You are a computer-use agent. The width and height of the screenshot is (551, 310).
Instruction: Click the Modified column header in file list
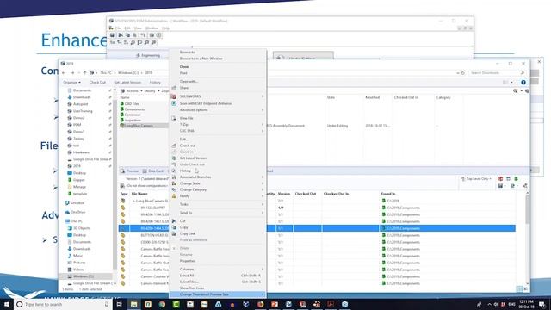(372, 97)
